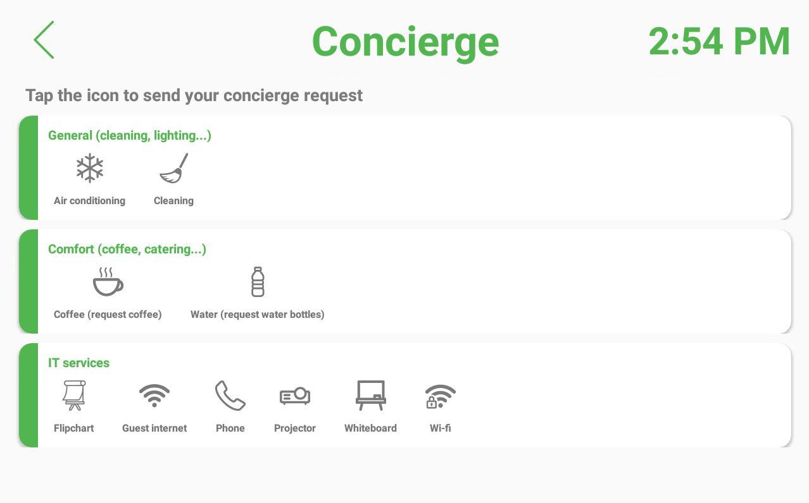Select the locked Wi-fi icon
Screen dimensions: 809x503
pyautogui.click(x=440, y=396)
